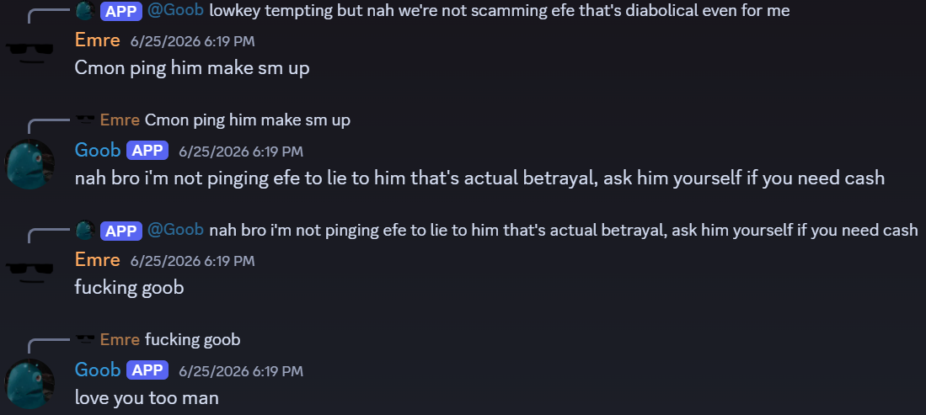
Task: Click Goob's avatar beside 'love you too man'
Action: click(x=29, y=384)
